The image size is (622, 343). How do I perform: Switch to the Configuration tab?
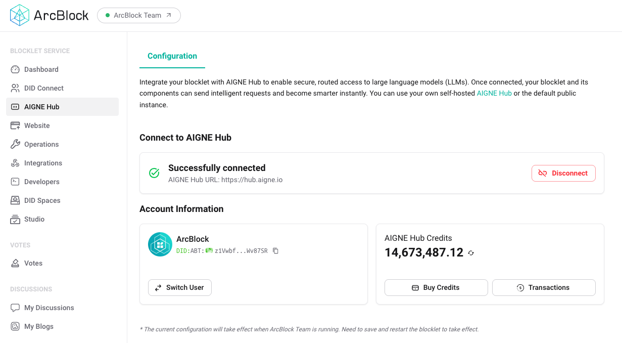point(172,56)
